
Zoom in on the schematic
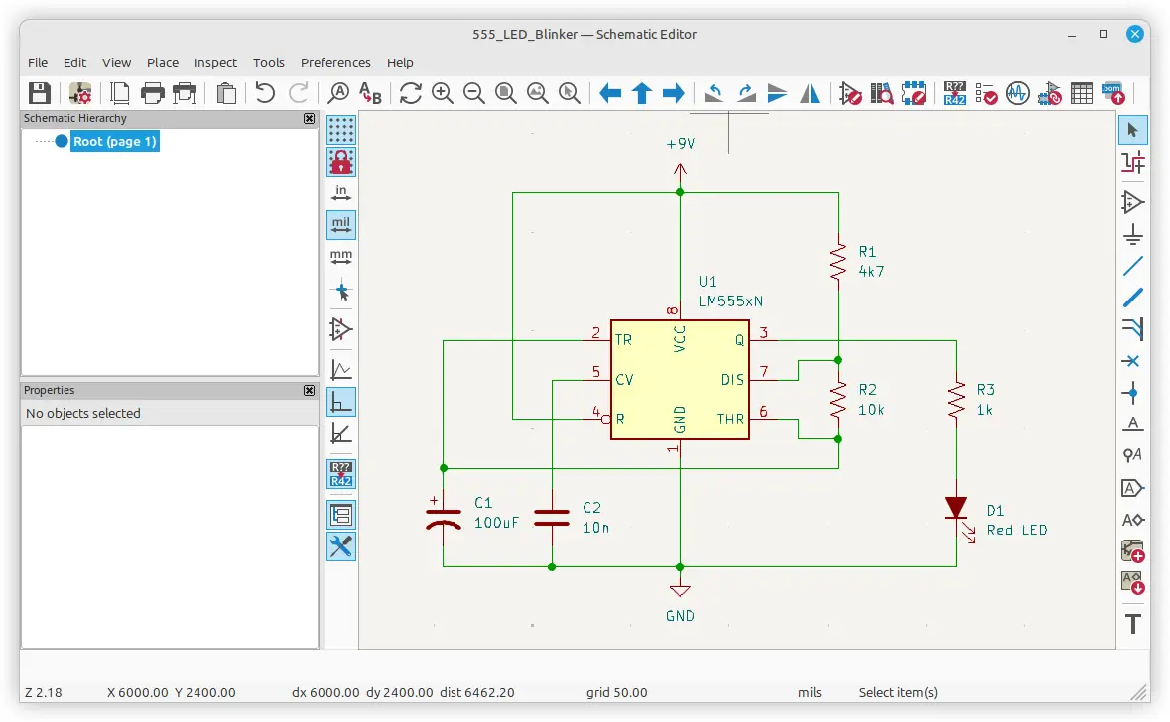(443, 93)
